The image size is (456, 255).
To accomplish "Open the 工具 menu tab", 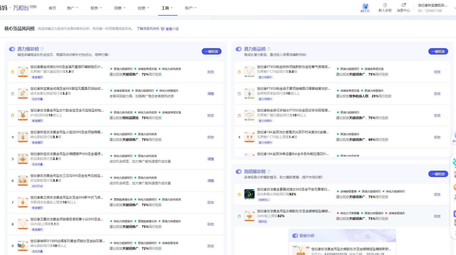I will [167, 8].
